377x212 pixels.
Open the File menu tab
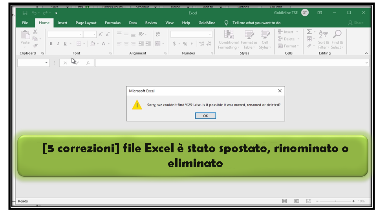(x=25, y=23)
